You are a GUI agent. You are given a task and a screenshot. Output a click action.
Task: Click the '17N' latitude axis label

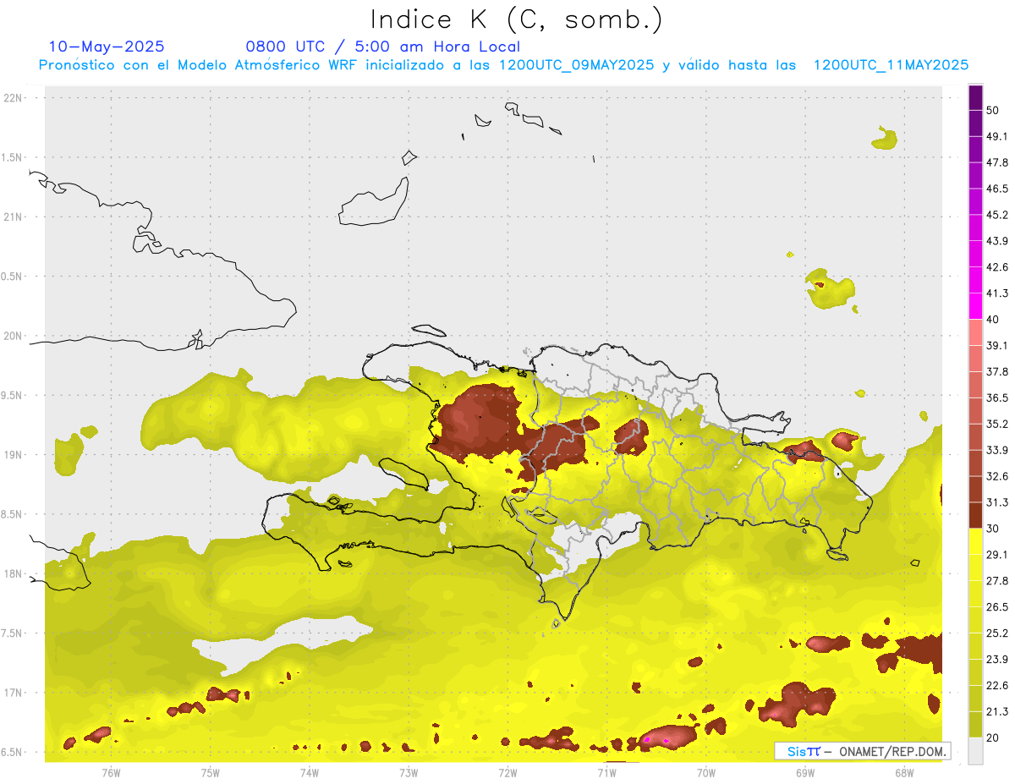point(13,693)
